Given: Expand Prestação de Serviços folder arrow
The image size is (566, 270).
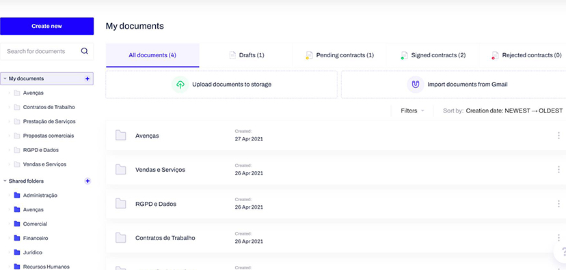Looking at the screenshot, I should point(10,121).
